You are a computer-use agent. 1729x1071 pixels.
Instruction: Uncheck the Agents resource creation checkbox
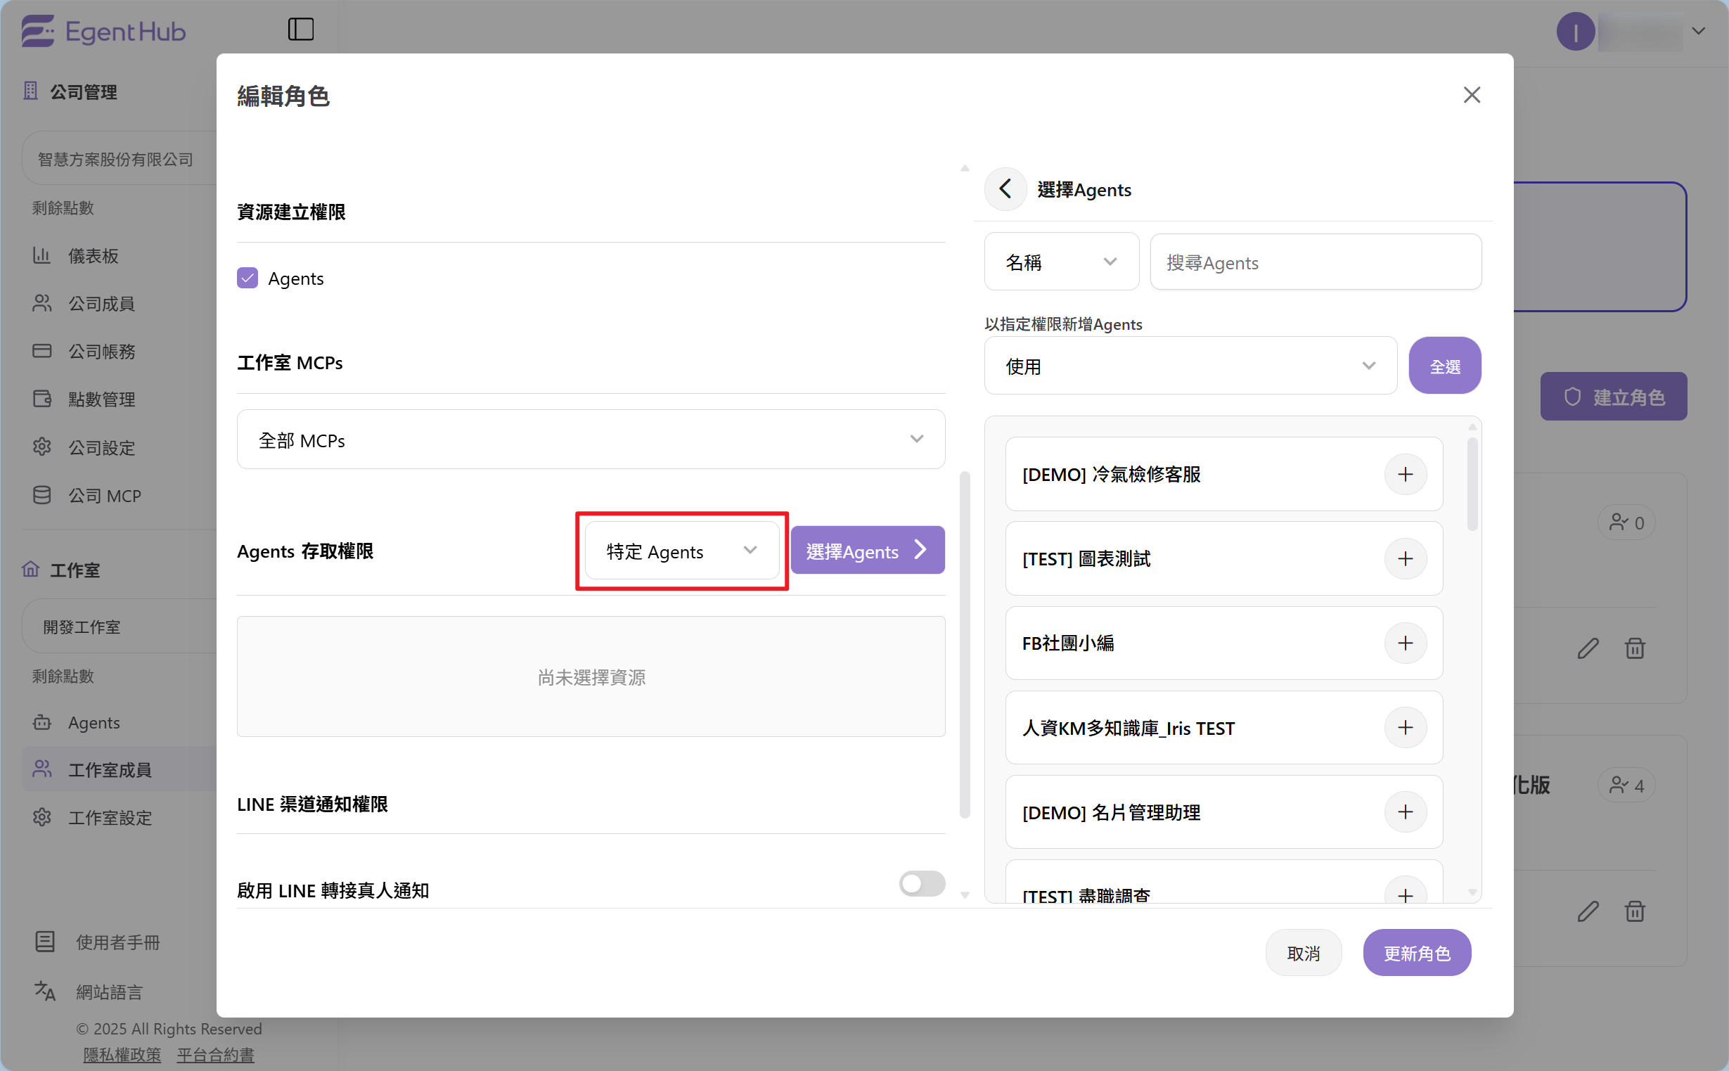[247, 278]
